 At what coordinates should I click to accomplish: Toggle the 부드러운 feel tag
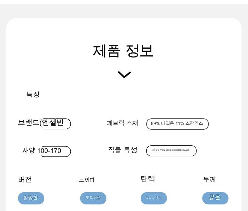(93, 198)
